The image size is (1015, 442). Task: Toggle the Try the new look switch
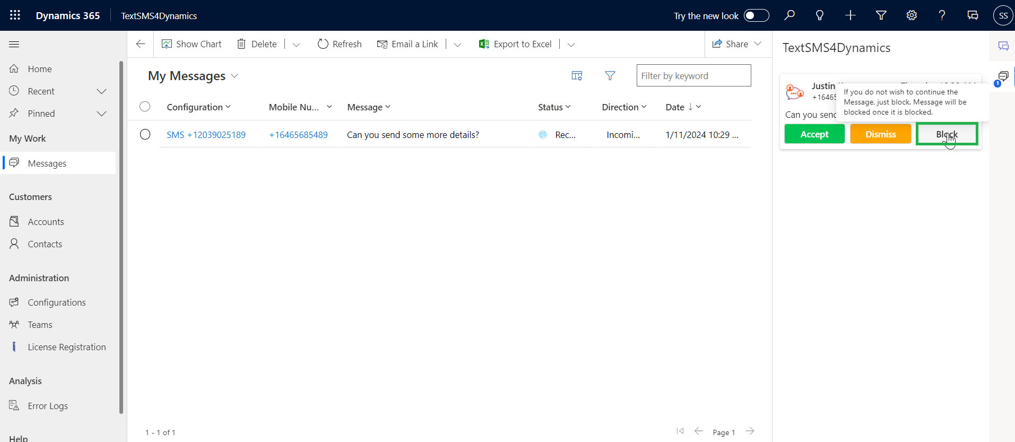756,15
